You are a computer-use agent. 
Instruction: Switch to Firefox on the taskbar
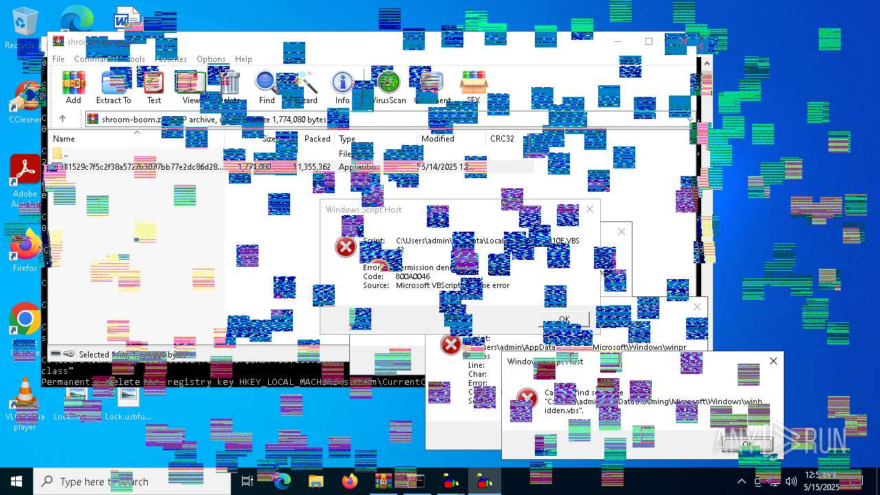pos(350,481)
